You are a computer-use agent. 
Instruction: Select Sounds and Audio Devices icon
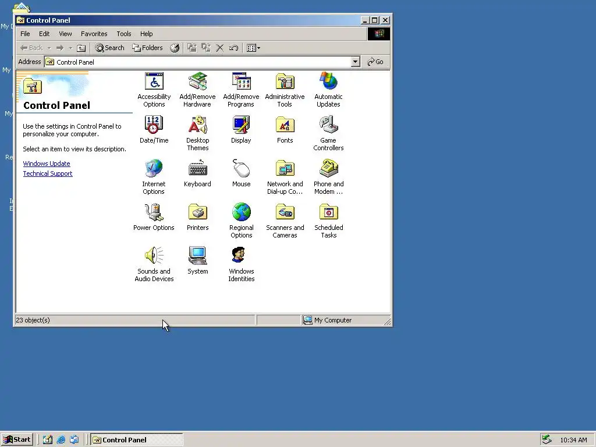pyautogui.click(x=154, y=265)
